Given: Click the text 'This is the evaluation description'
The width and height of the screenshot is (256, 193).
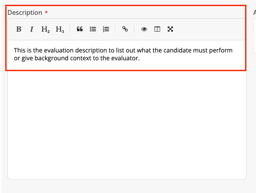Looking at the screenshot, I should click(60, 50).
